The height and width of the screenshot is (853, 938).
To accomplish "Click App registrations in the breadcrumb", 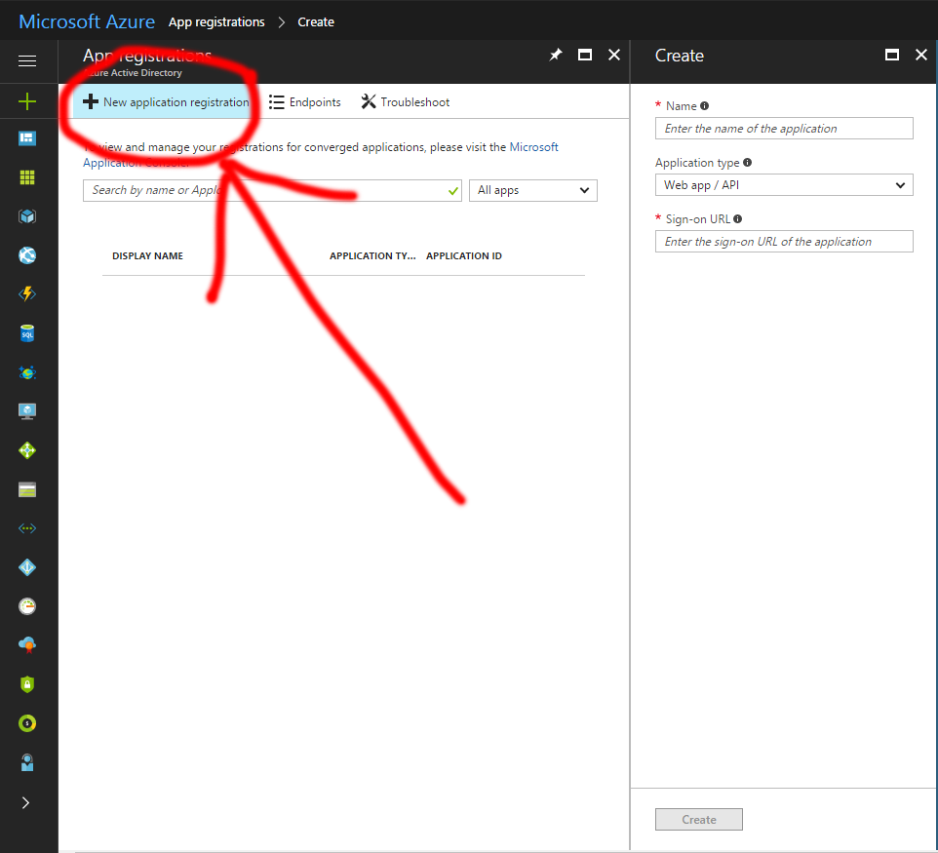I will [216, 22].
